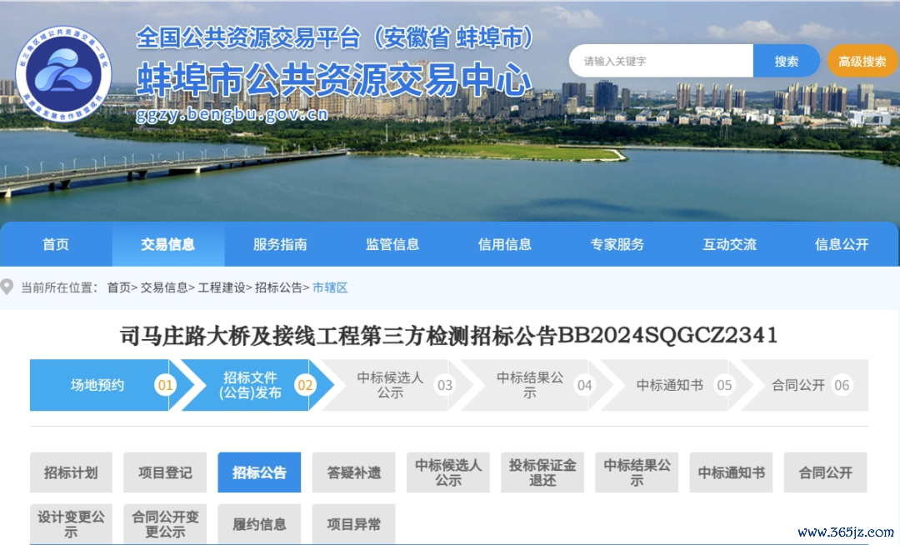900x545 pixels.
Task: Open the 监管信息 navigation menu
Action: point(392,244)
